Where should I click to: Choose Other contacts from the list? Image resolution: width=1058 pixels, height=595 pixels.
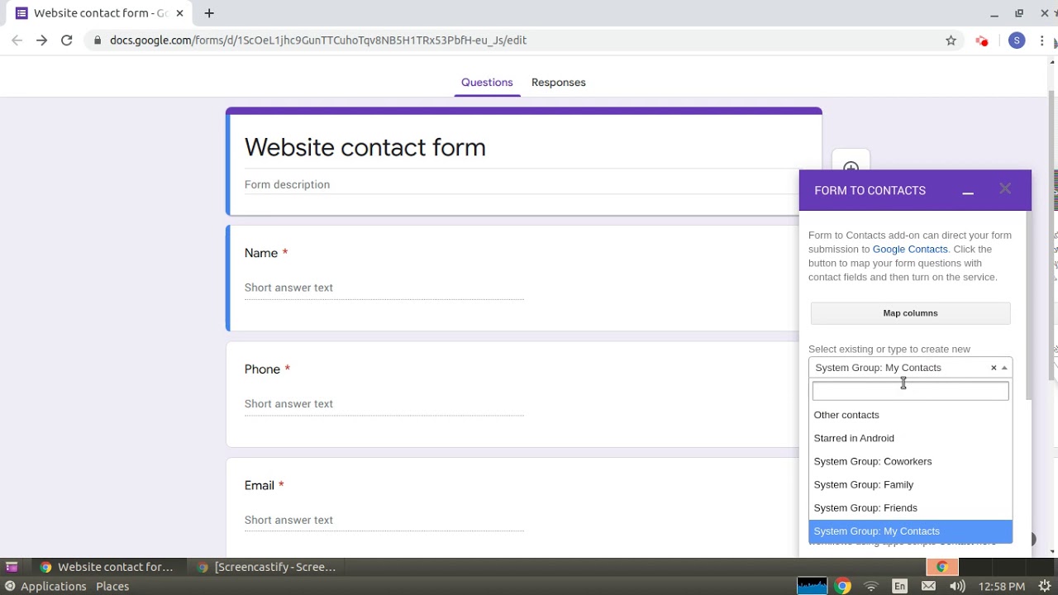coord(910,415)
